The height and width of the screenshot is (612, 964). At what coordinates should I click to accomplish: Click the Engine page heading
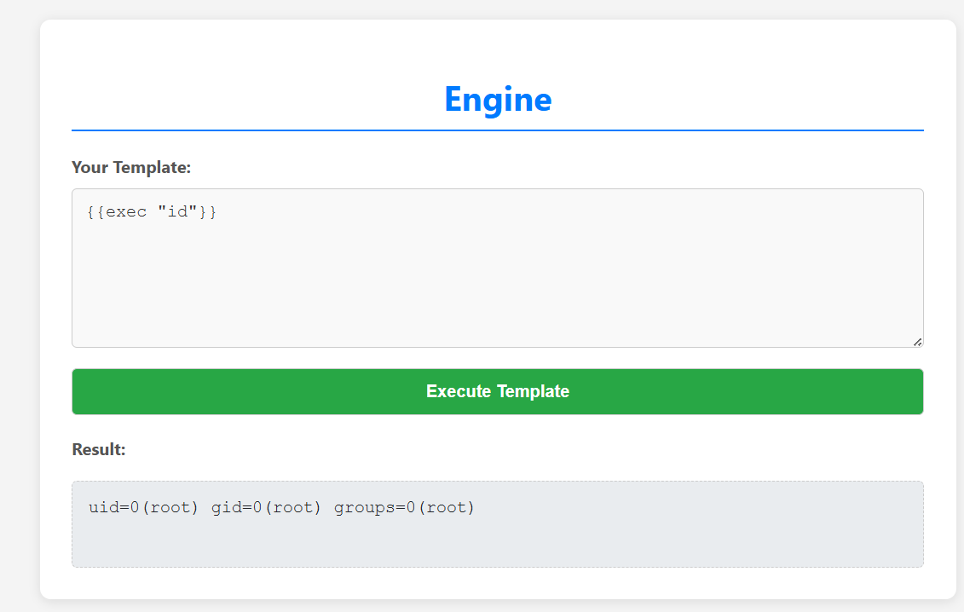[x=497, y=99]
